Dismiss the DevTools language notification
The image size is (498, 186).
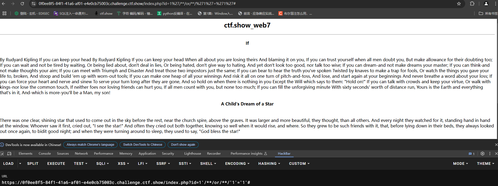tap(496, 145)
